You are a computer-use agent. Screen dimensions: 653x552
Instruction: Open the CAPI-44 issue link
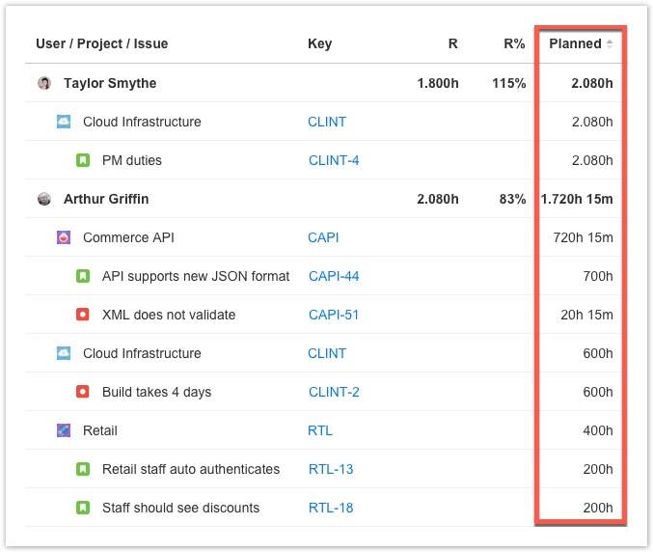pyautogui.click(x=334, y=276)
